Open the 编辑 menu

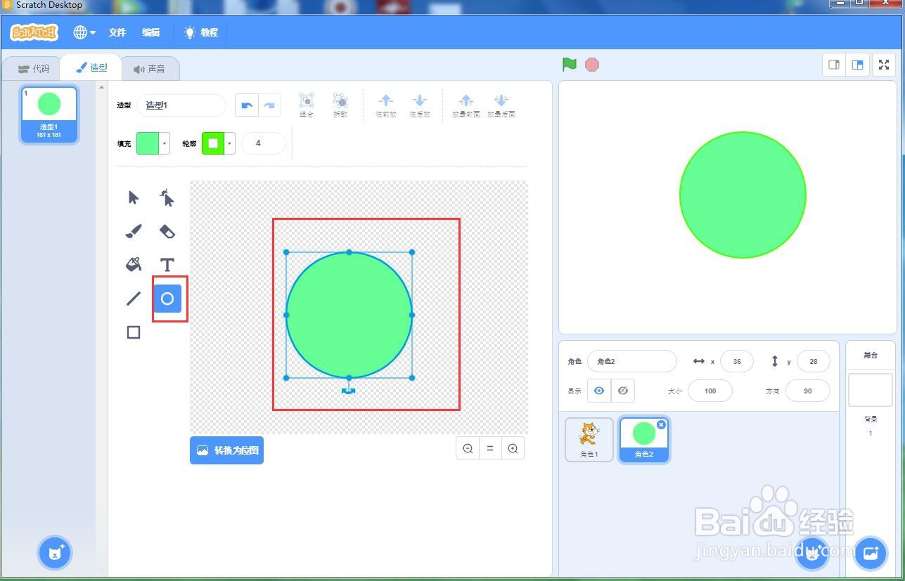[151, 32]
